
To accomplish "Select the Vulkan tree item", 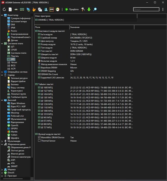I will pos(12,135).
